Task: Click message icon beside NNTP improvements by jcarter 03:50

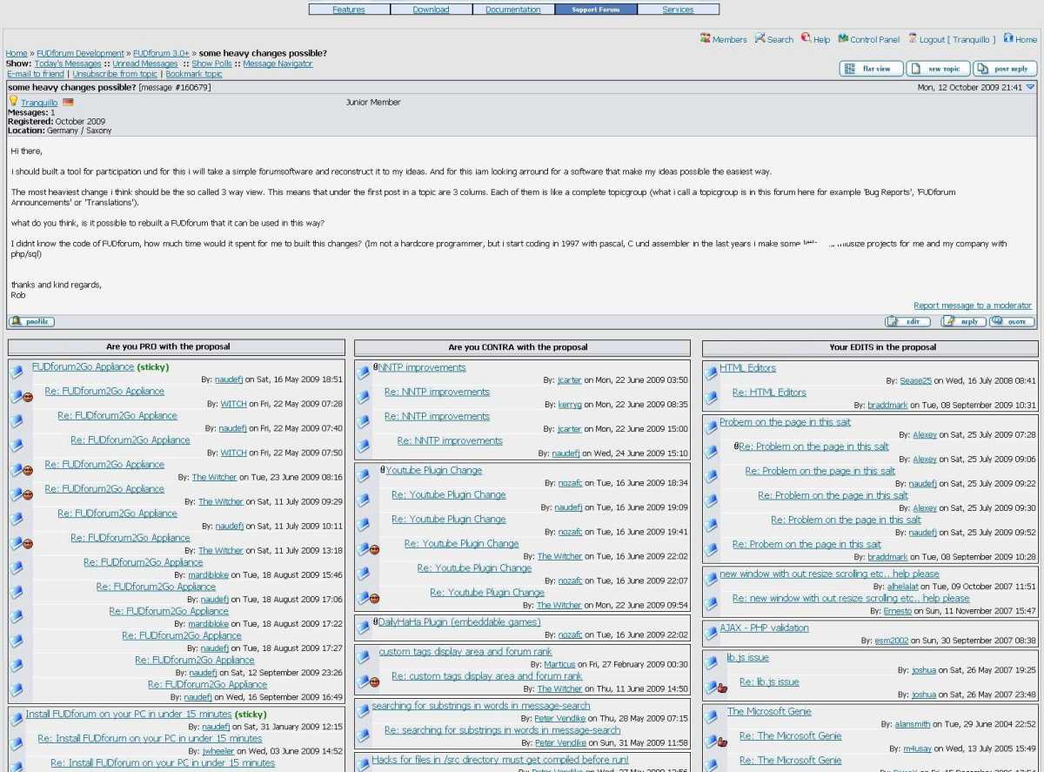Action: click(x=363, y=373)
